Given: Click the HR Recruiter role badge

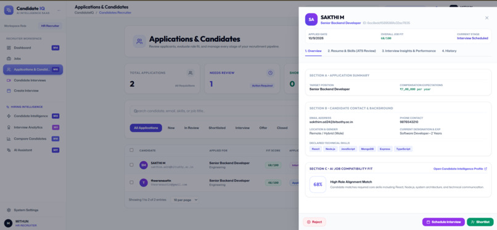Looking at the screenshot, I should click(x=50, y=26).
